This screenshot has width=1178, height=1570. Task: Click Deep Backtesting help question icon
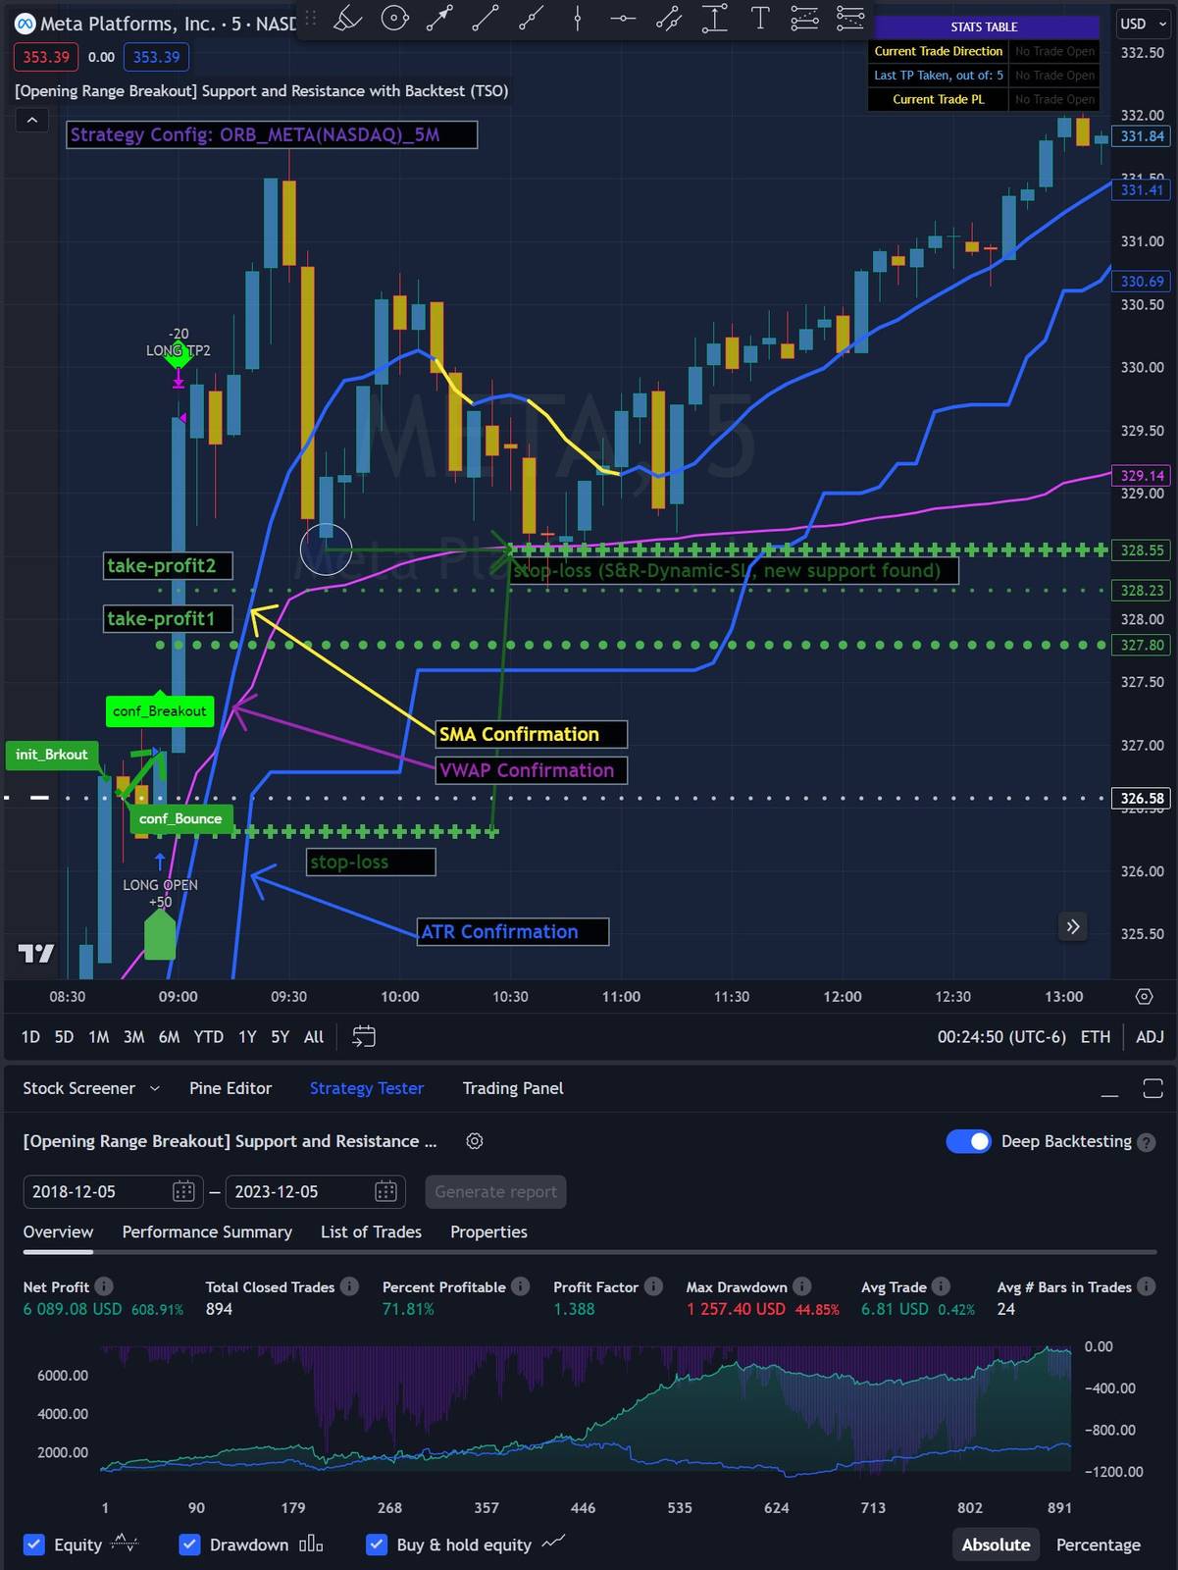[1146, 1142]
